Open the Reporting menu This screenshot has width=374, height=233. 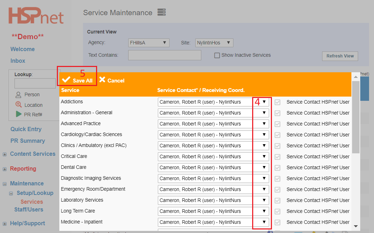click(x=23, y=169)
